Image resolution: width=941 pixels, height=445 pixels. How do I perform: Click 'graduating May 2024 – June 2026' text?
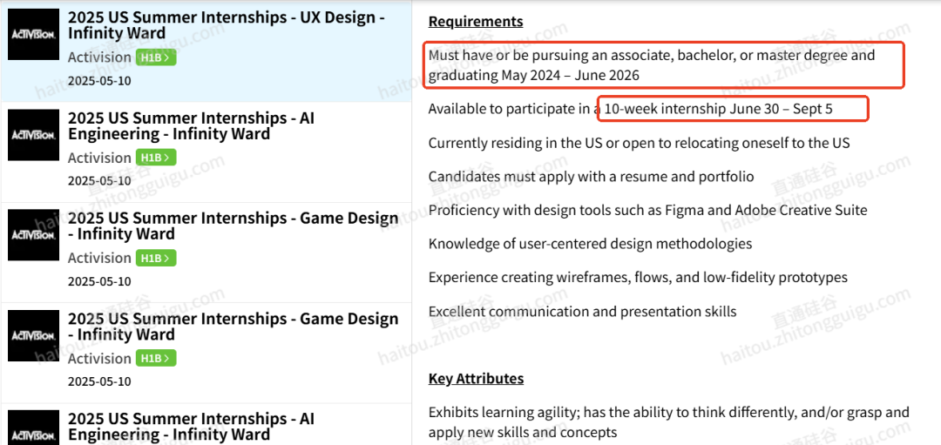[533, 76]
